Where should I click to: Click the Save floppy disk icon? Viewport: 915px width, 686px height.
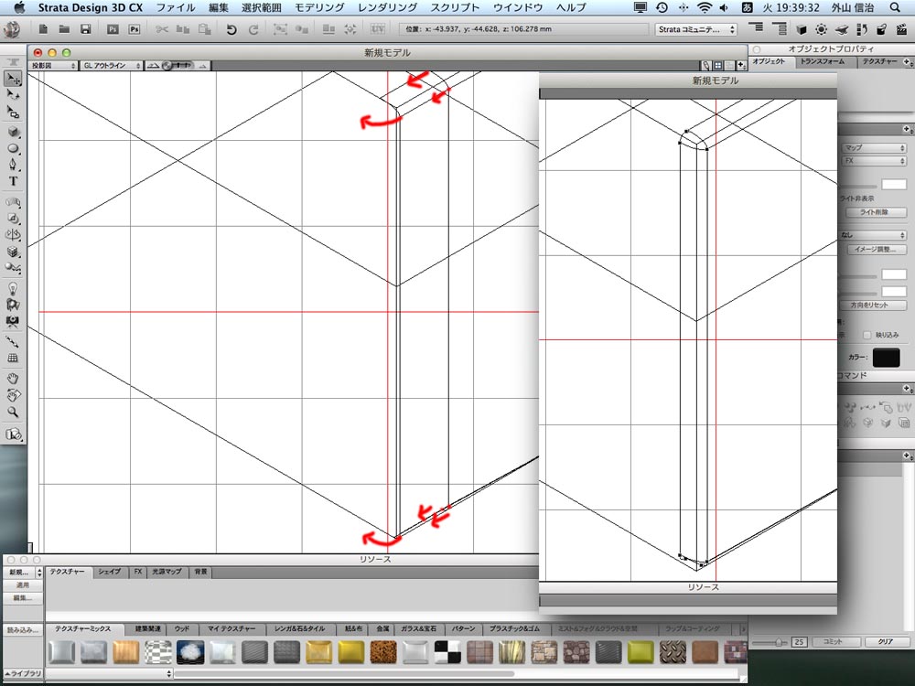tap(86, 29)
